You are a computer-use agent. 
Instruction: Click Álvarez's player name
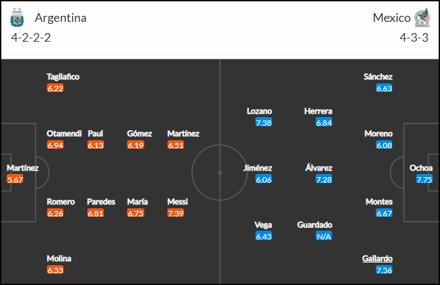[318, 168]
